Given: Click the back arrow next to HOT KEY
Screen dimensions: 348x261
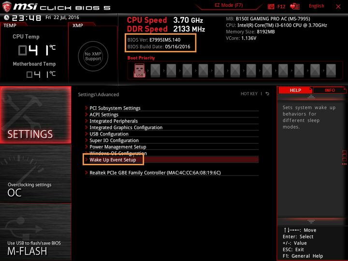Looking at the screenshot, I should [x=267, y=94].
